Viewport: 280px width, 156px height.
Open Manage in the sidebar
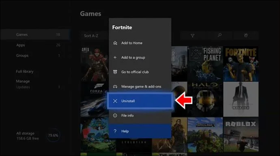[23, 81]
